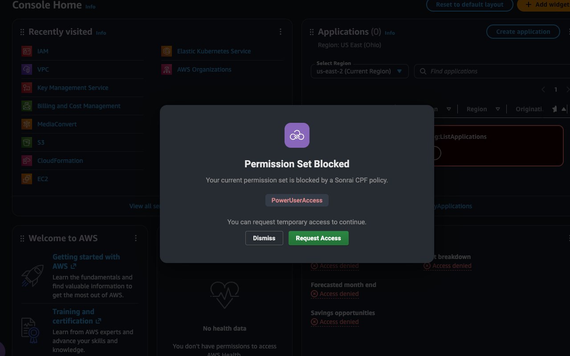Open the MediaConvert link

[x=57, y=124]
